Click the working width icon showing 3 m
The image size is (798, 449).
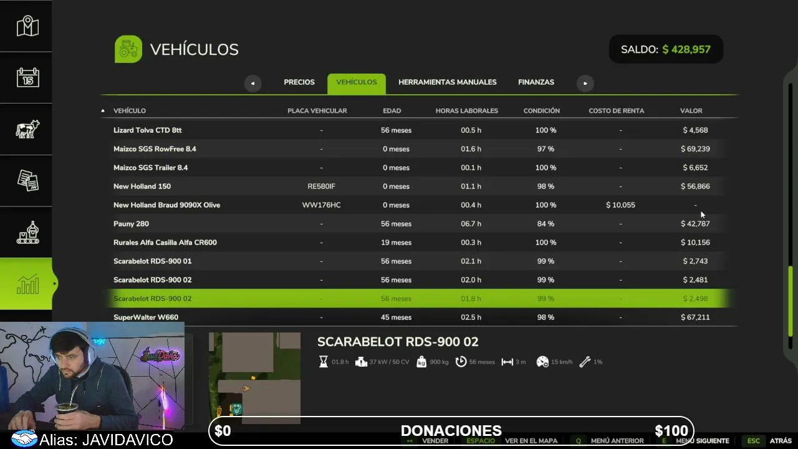coord(507,362)
